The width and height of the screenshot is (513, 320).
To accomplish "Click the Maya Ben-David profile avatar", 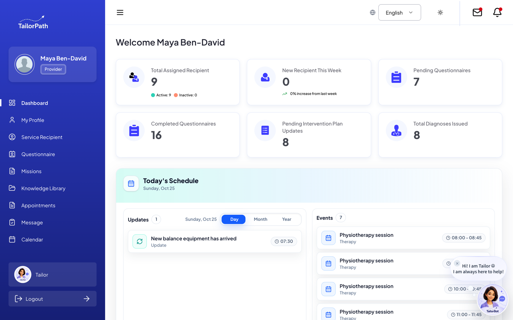I will pos(25,64).
